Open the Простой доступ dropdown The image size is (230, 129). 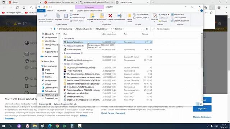click(x=141, y=18)
